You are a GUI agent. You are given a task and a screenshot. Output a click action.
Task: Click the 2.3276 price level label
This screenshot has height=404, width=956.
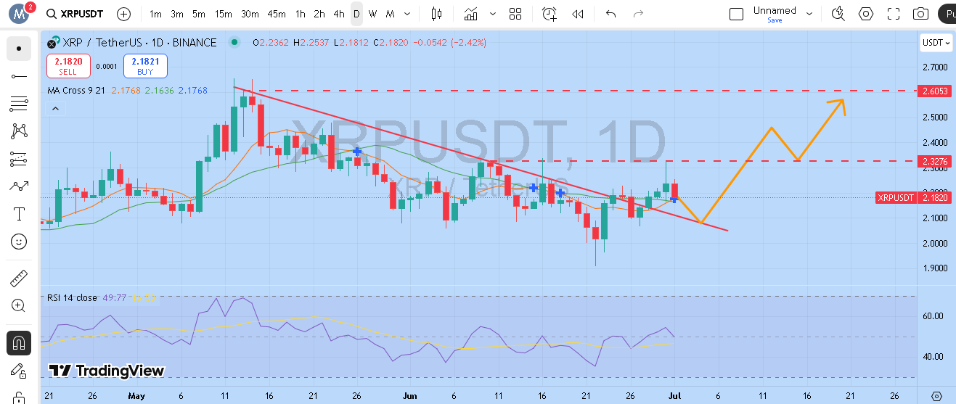point(933,161)
